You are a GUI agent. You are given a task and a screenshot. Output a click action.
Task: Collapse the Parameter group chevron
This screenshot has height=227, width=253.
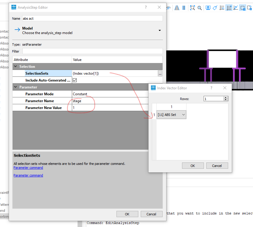click(x=16, y=87)
